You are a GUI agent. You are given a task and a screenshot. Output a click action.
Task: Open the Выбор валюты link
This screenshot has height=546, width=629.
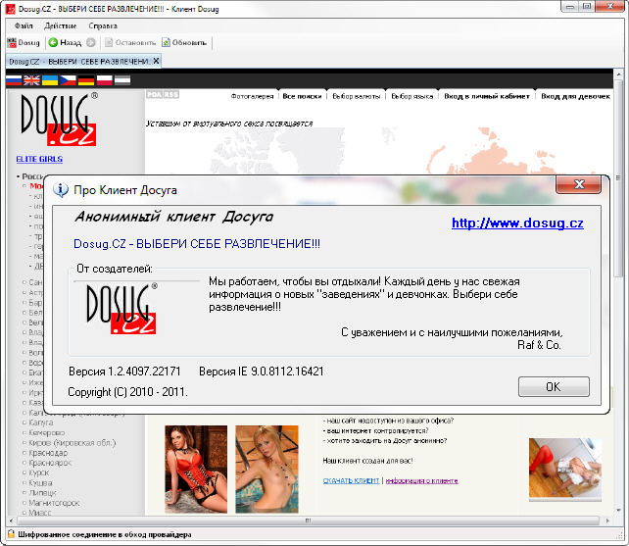(x=357, y=96)
